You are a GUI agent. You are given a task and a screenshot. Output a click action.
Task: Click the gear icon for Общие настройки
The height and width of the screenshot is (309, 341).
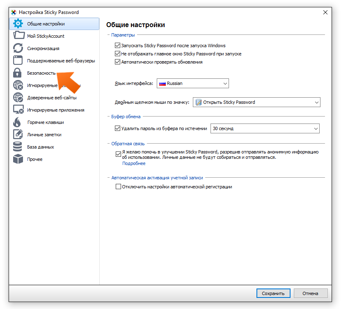click(x=18, y=23)
